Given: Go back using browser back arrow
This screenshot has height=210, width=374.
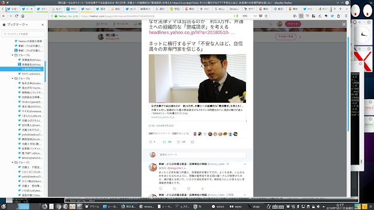Looking at the screenshot, I should (x=4, y=16).
